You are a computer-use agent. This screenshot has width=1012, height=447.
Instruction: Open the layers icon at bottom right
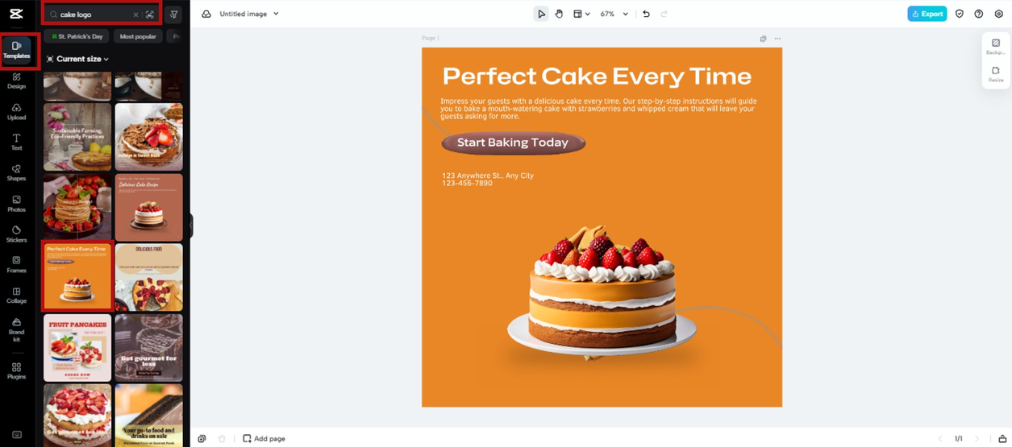pyautogui.click(x=1002, y=439)
